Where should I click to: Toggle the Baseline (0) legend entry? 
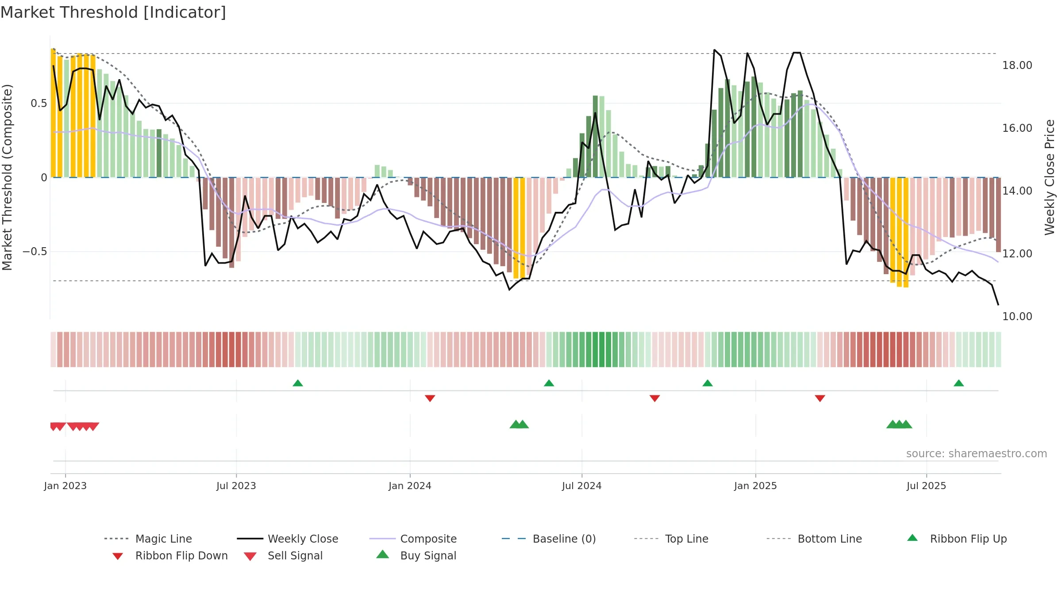[x=549, y=539]
